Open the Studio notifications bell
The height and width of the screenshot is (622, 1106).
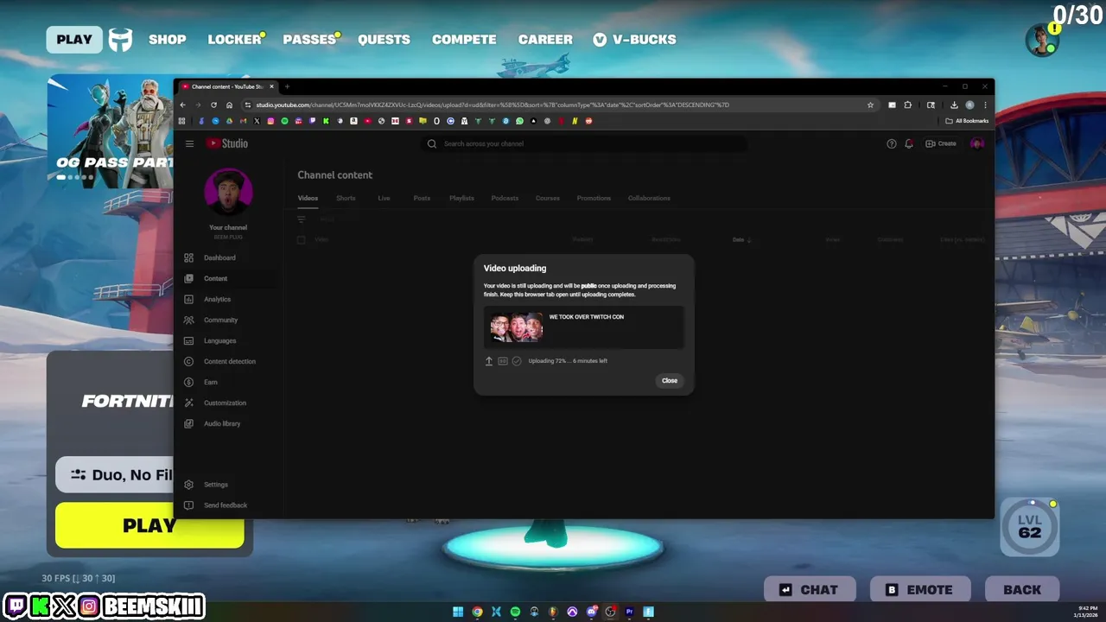(x=909, y=143)
